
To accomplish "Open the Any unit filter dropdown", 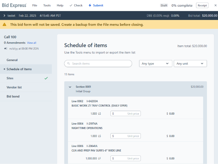I will [190, 64].
